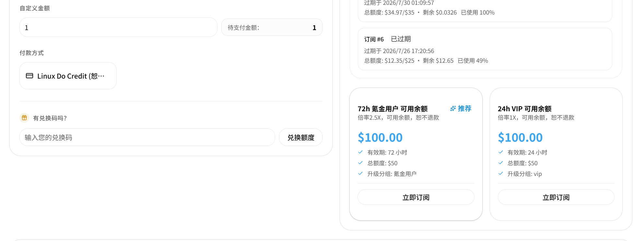The height and width of the screenshot is (241, 644).
Task: Click the checkmark beside 有效期: 24 小时
Action: [501, 152]
